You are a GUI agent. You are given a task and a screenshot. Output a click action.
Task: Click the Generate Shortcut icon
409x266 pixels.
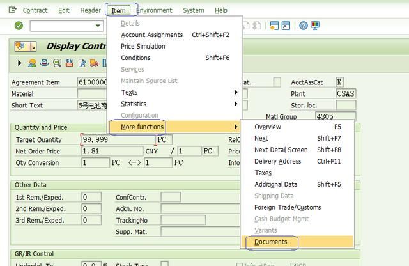tap(286, 26)
